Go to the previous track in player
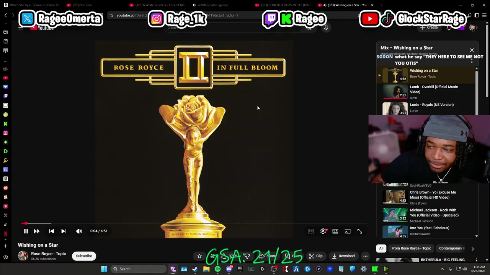Screen dimensions: 490x275 [x=51, y=231]
